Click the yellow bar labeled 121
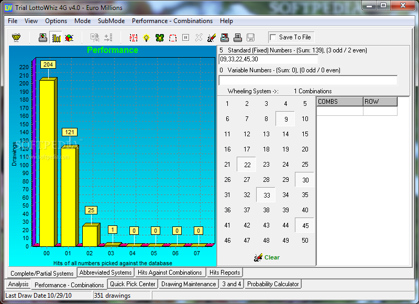Image resolution: width=419 pixels, height=304 pixels. tap(70, 196)
